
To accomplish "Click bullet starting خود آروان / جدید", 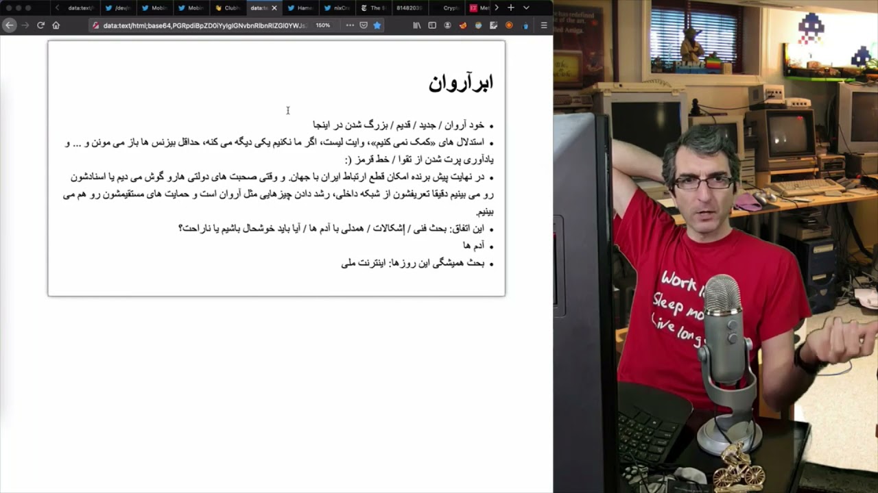I will point(399,125).
